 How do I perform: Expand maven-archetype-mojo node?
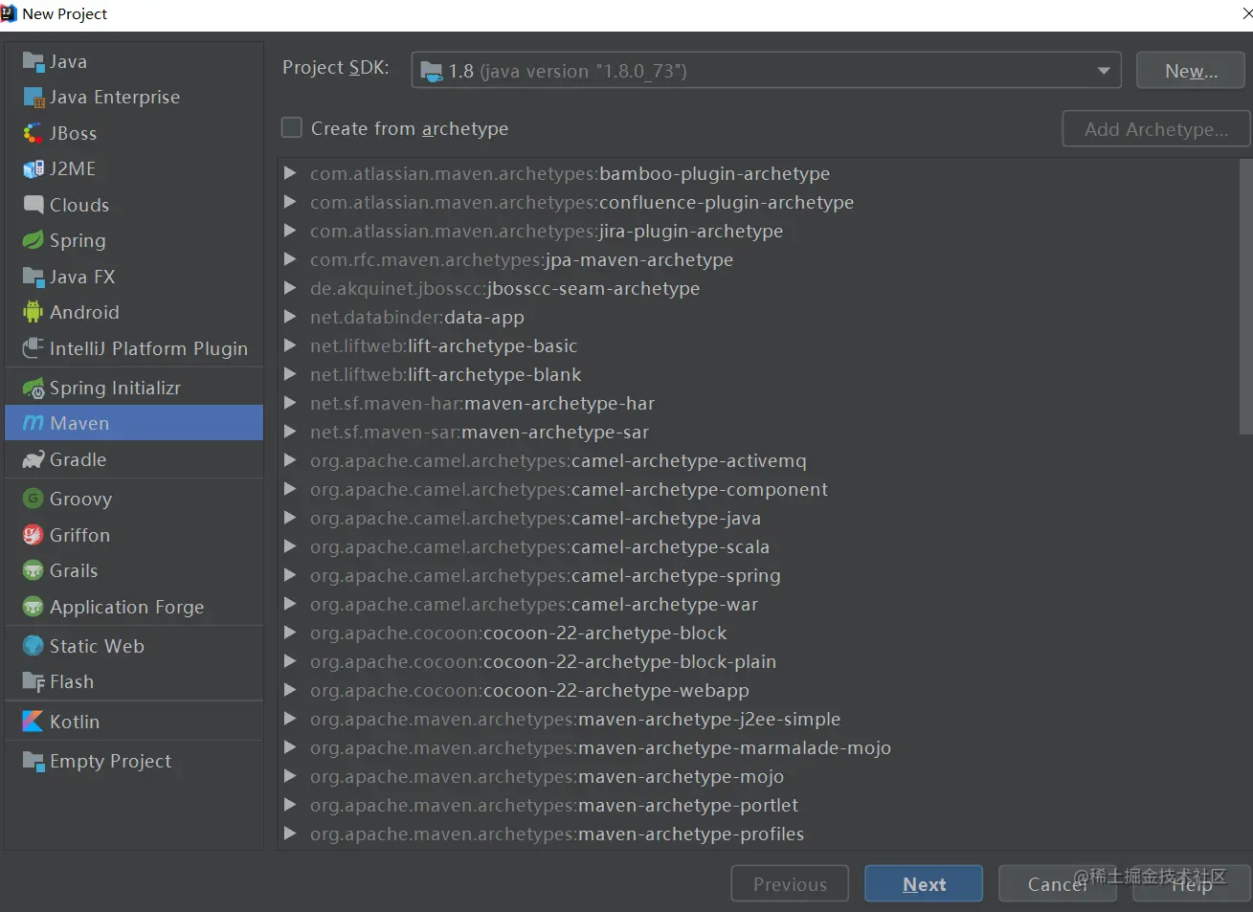click(290, 776)
